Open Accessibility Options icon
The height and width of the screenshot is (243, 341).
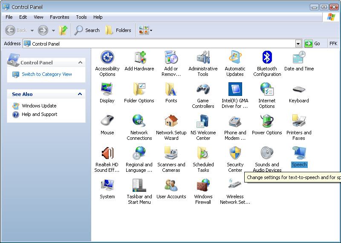[107, 58]
